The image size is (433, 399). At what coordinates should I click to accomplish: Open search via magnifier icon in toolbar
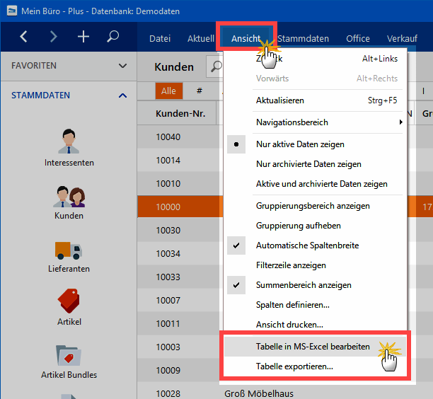[x=112, y=37]
